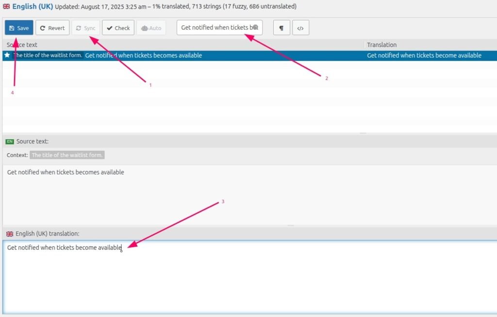The width and height of the screenshot is (497, 317).
Task: Click the magnifier icon in filter box
Action: click(x=256, y=28)
